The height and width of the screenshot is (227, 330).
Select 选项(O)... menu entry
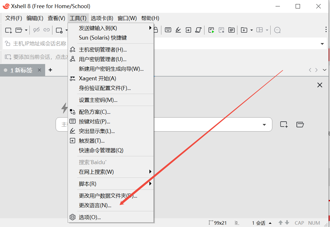[x=90, y=217]
